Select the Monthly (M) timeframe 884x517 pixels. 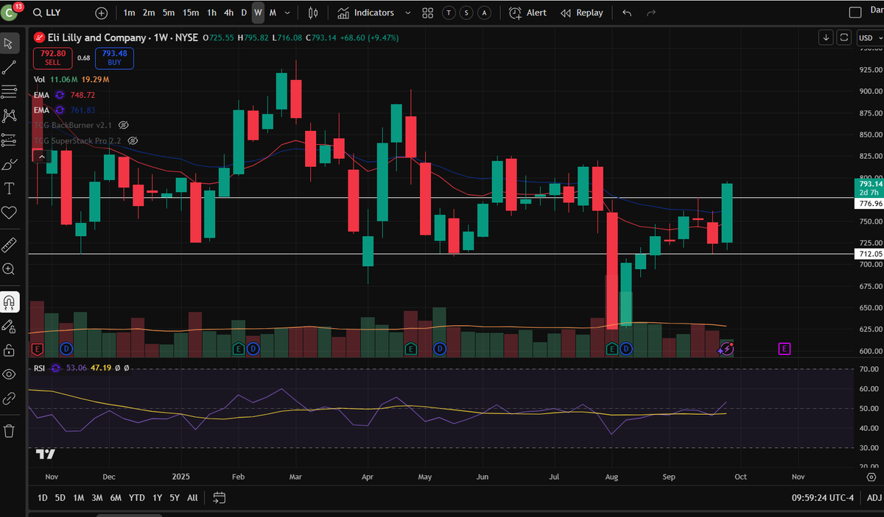coord(273,13)
